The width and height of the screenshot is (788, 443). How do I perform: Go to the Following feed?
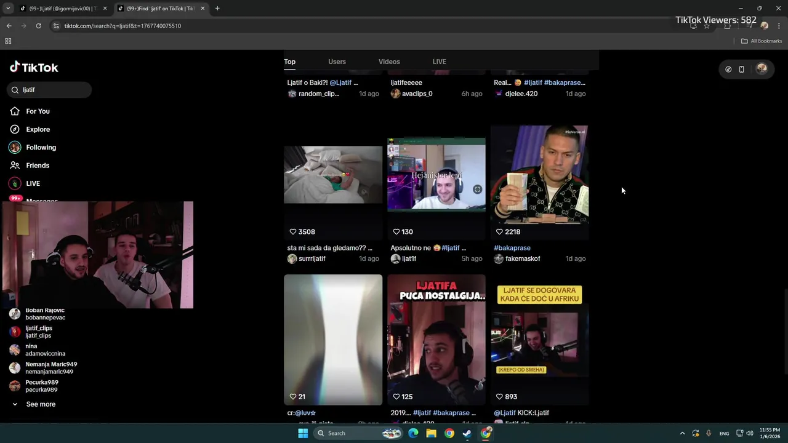point(33,147)
